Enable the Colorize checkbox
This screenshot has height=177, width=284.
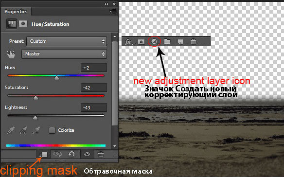pyautogui.click(x=52, y=130)
